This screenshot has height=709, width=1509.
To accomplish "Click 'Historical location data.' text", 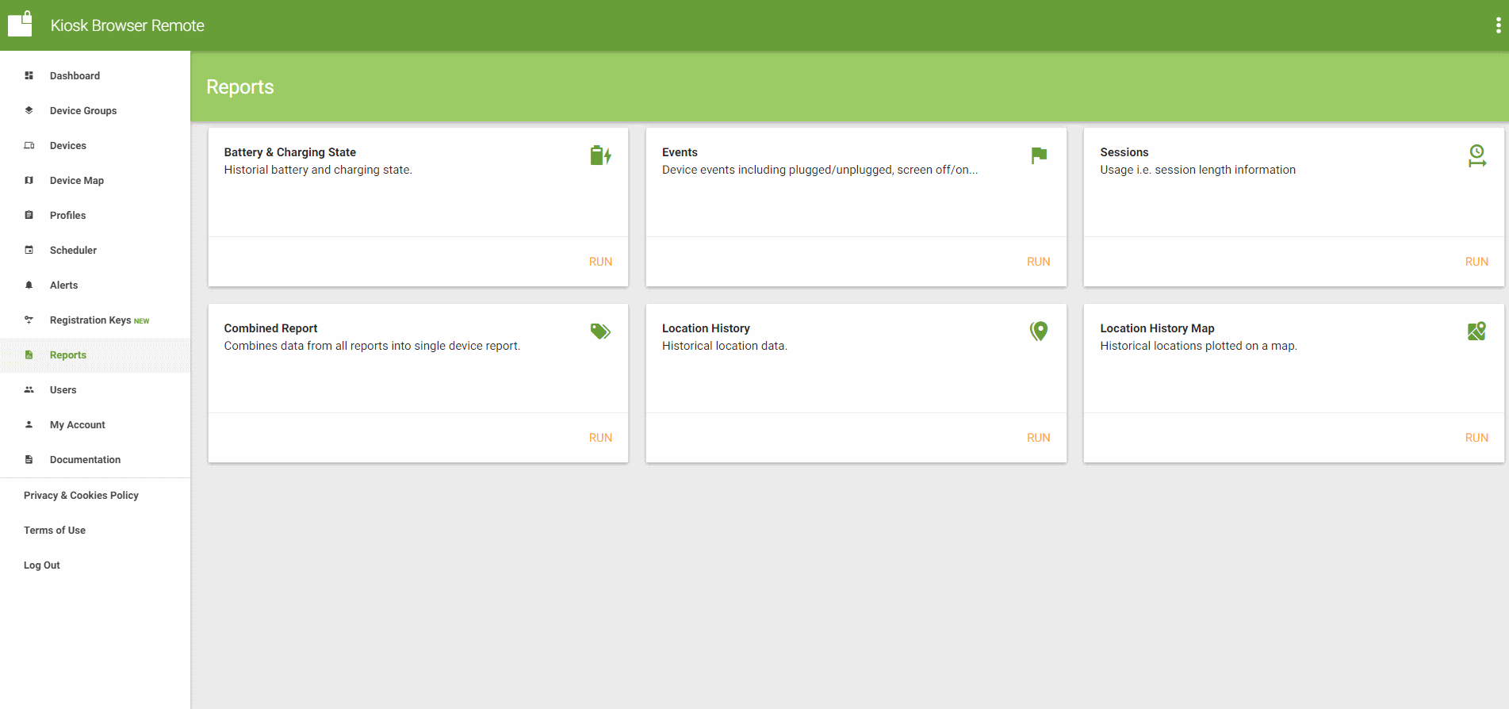I will (725, 346).
